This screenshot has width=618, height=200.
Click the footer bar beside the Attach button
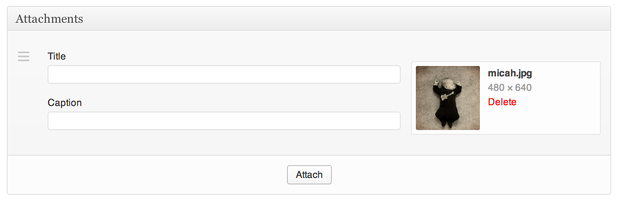pyautogui.click(x=440, y=175)
